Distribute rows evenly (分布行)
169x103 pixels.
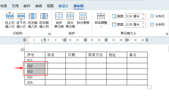tap(157, 16)
